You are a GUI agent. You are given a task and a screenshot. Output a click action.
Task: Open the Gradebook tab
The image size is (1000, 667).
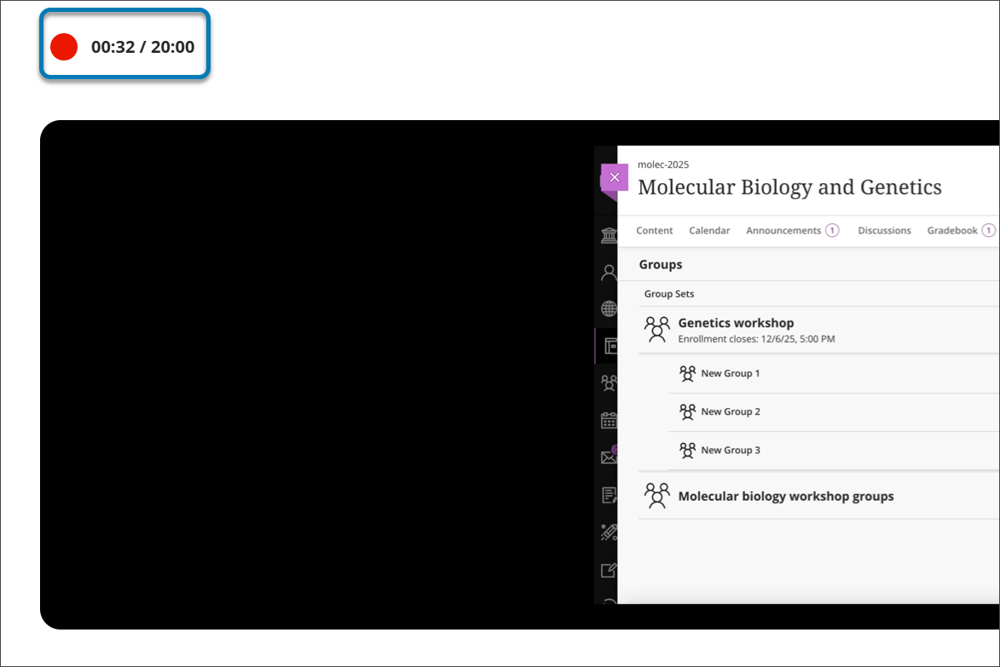[954, 230]
